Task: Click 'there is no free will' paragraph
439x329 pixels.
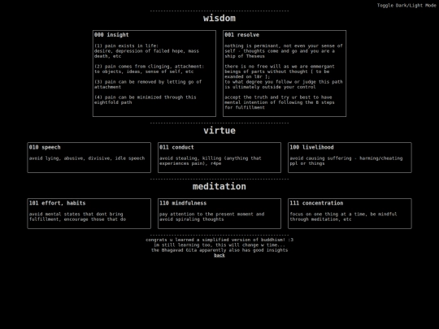Action: [x=284, y=76]
